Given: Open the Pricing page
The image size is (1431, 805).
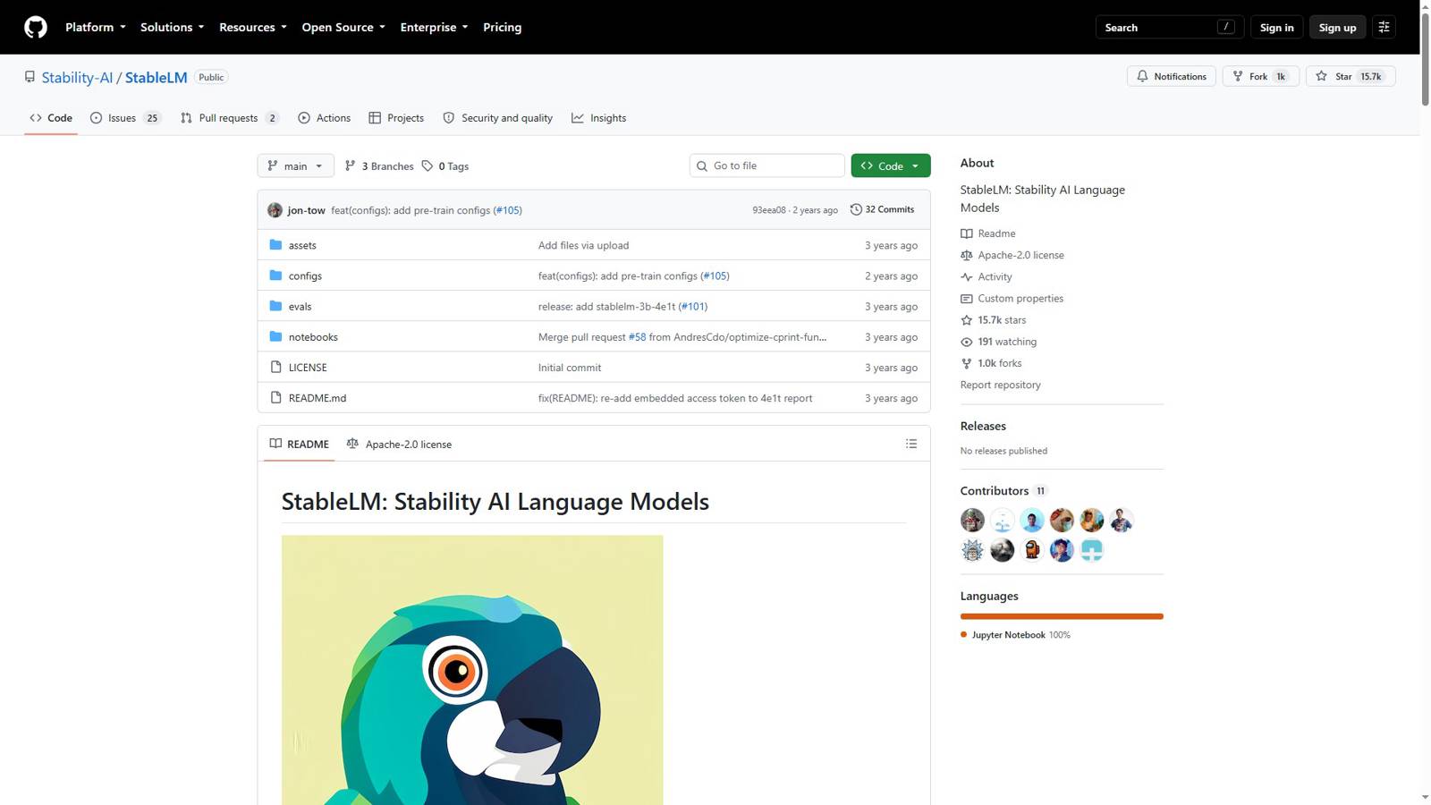Looking at the screenshot, I should point(502,27).
